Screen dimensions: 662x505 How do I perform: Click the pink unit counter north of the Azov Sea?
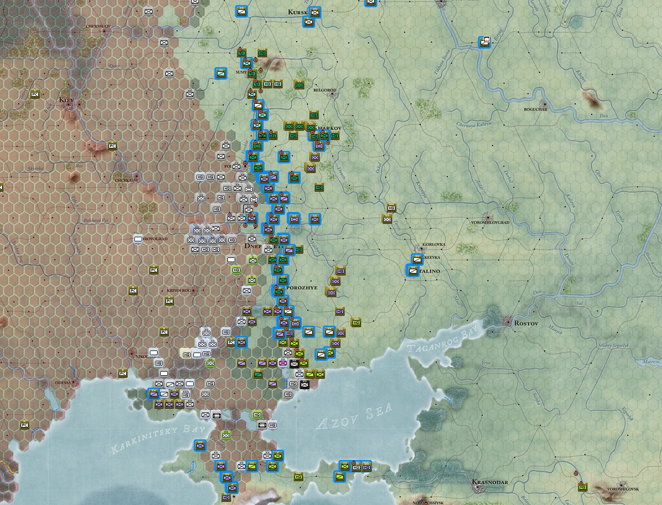tap(283, 363)
